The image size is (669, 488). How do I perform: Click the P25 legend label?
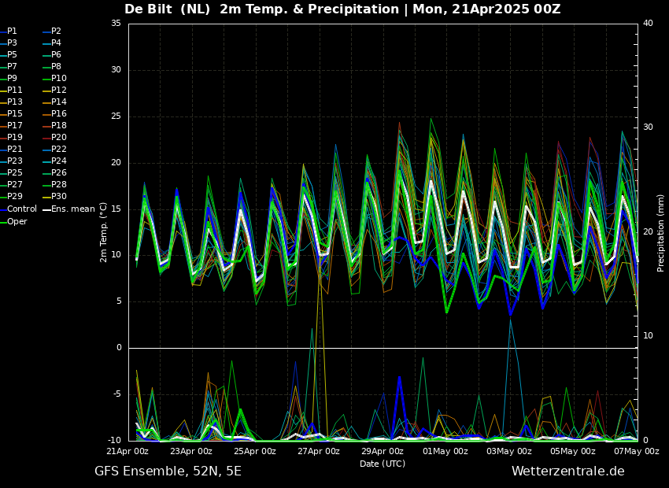point(12,173)
